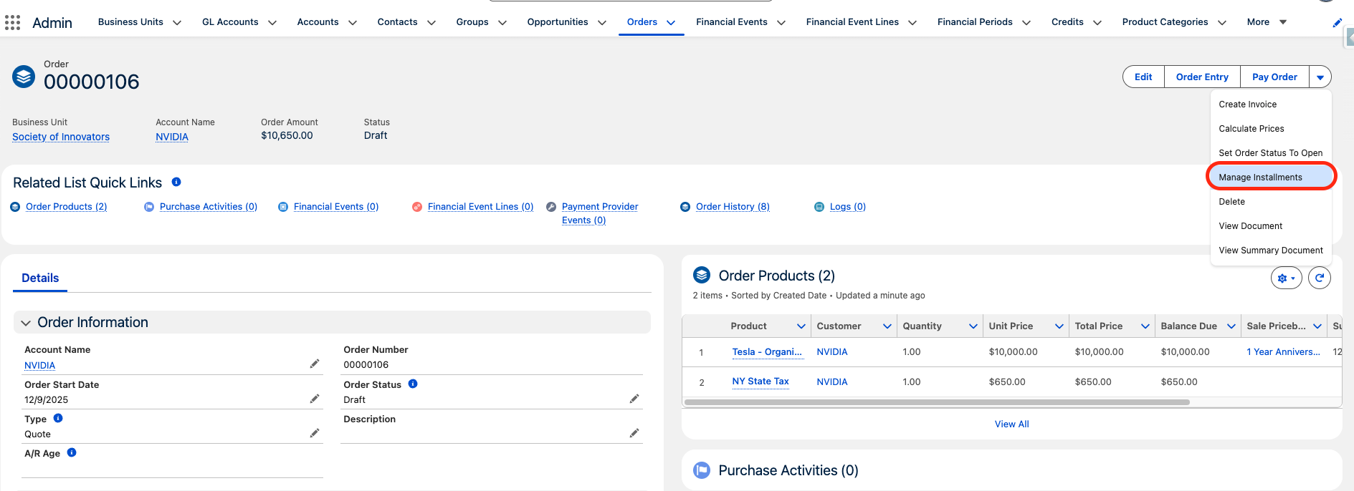Click the Order Products panel header icon
This screenshot has height=491, width=1354.
[x=702, y=275]
